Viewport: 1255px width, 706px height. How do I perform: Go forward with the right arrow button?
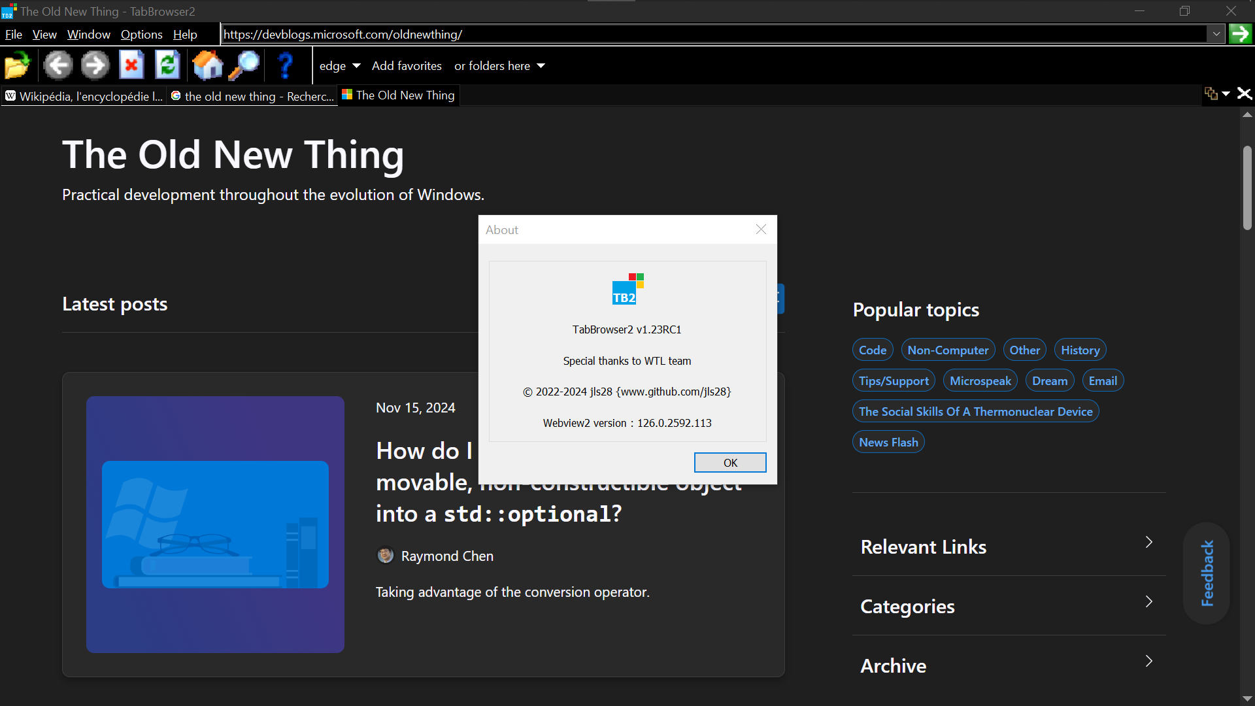tap(95, 65)
